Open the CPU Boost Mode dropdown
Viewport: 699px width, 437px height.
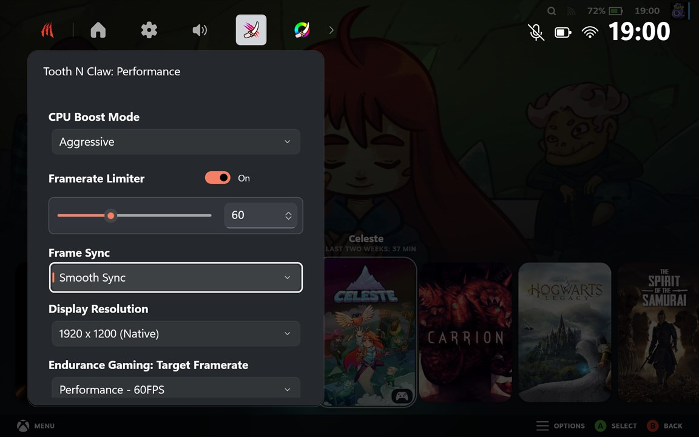[175, 142]
